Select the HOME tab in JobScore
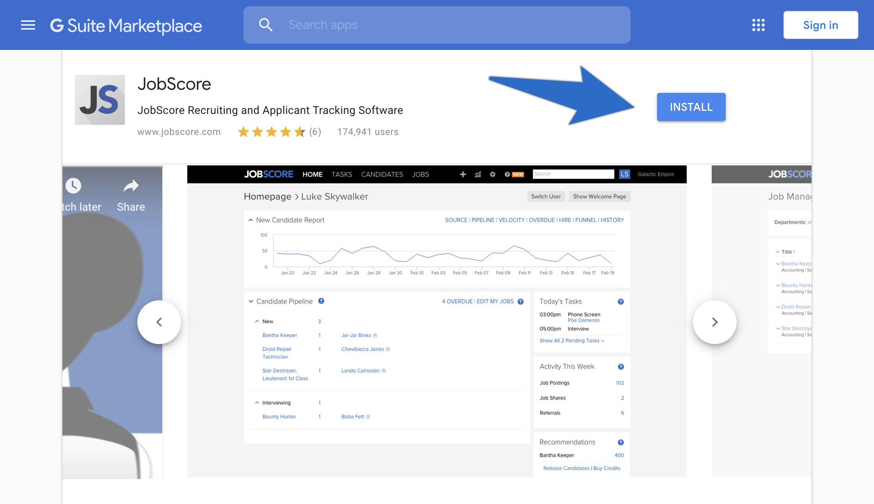 [x=313, y=174]
